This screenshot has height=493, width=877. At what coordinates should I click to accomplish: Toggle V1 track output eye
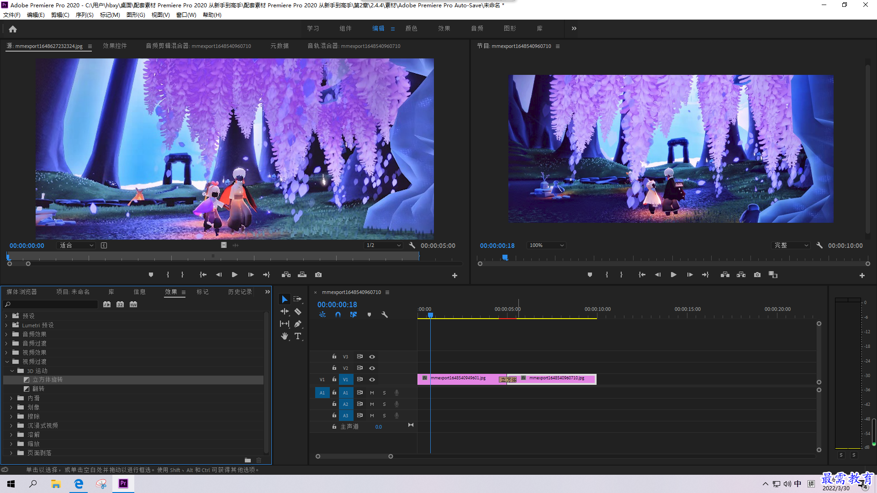(372, 379)
